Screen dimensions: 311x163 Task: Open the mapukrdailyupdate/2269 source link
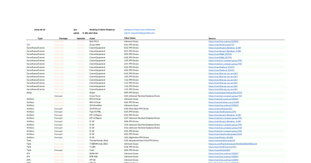(225, 134)
